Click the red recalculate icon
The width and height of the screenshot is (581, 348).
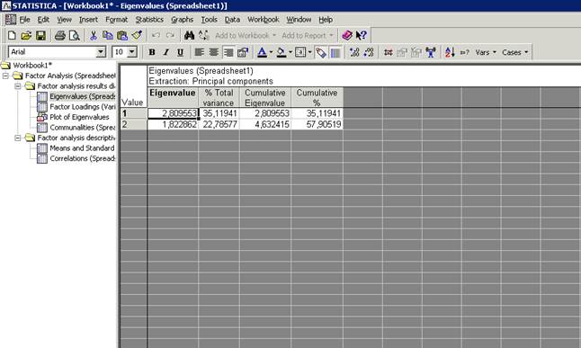388,52
